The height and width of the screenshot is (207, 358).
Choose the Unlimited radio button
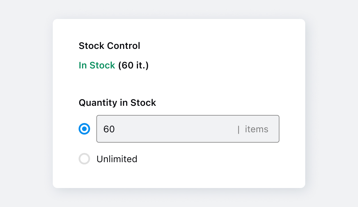tap(84, 159)
